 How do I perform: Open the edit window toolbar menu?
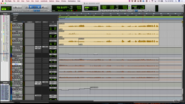click(182, 6)
